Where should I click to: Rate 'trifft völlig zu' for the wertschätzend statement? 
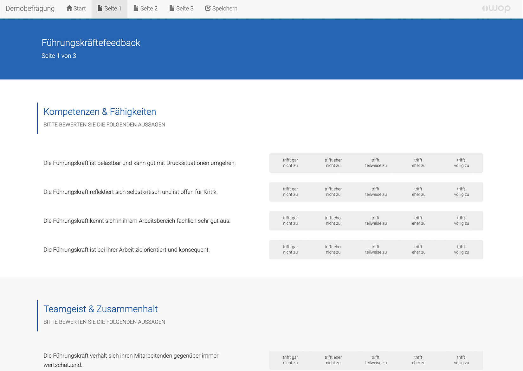tap(461, 360)
